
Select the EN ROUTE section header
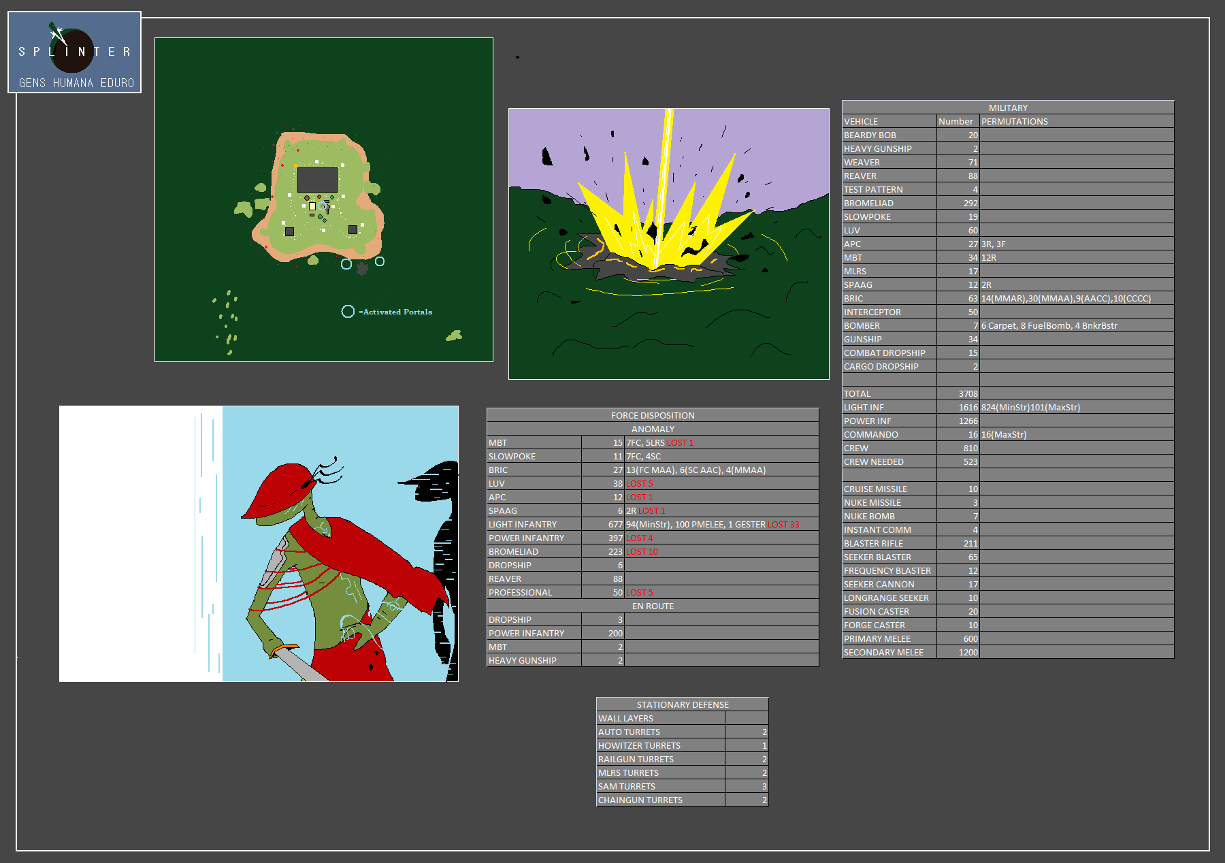652,606
